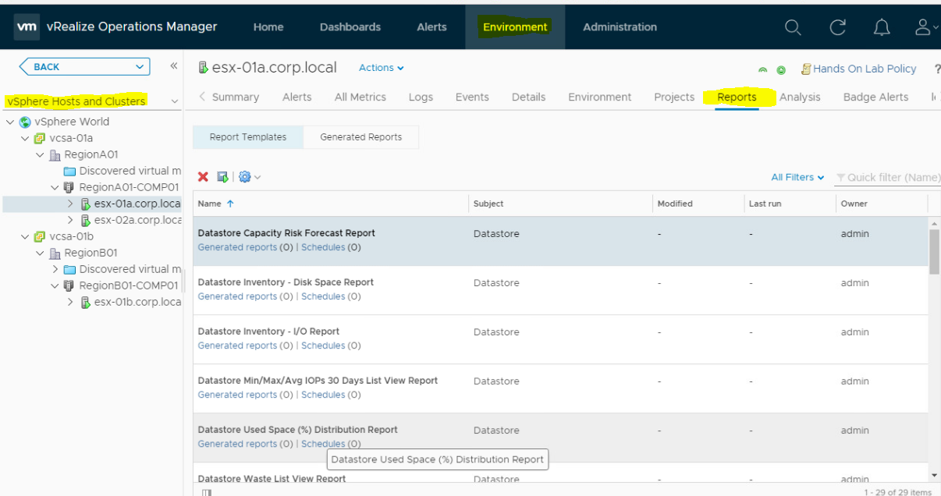The image size is (941, 496).
Task: Click the esx-02a.corp.local host icon
Action: (85, 220)
